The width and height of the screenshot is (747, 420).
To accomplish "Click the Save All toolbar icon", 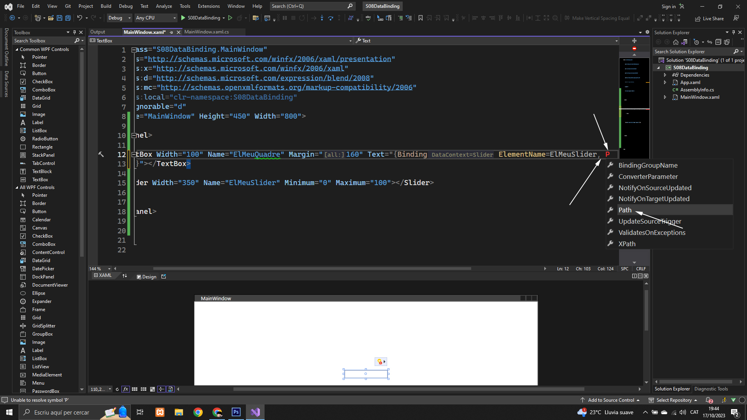I will click(x=68, y=18).
